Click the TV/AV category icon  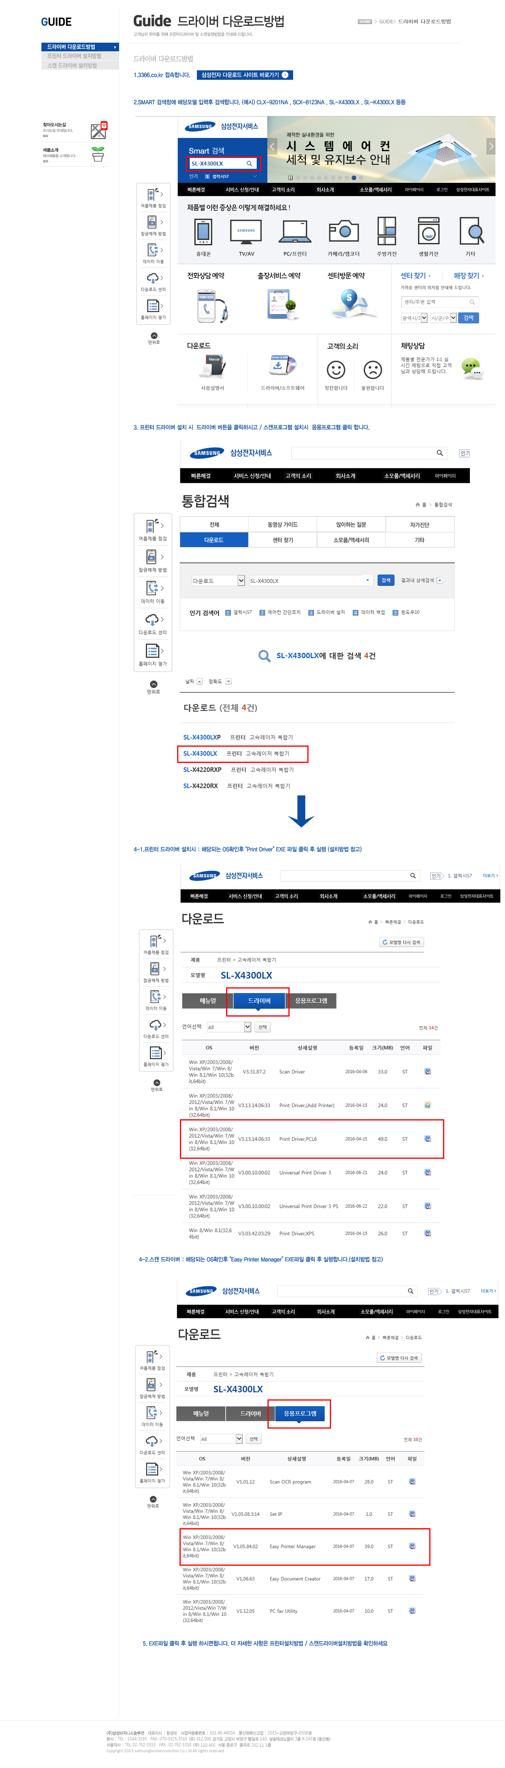(246, 231)
